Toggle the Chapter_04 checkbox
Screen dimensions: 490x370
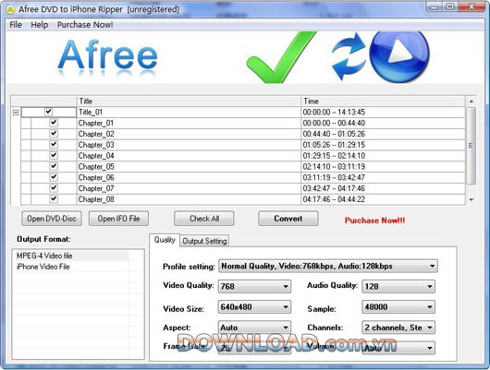(54, 155)
